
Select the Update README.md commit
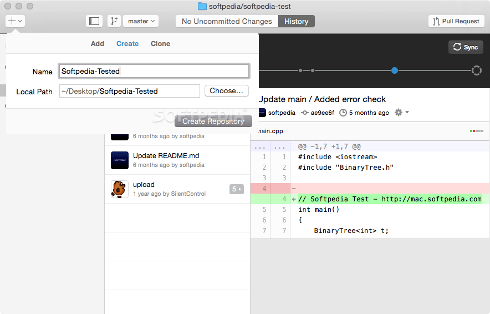[x=177, y=160]
